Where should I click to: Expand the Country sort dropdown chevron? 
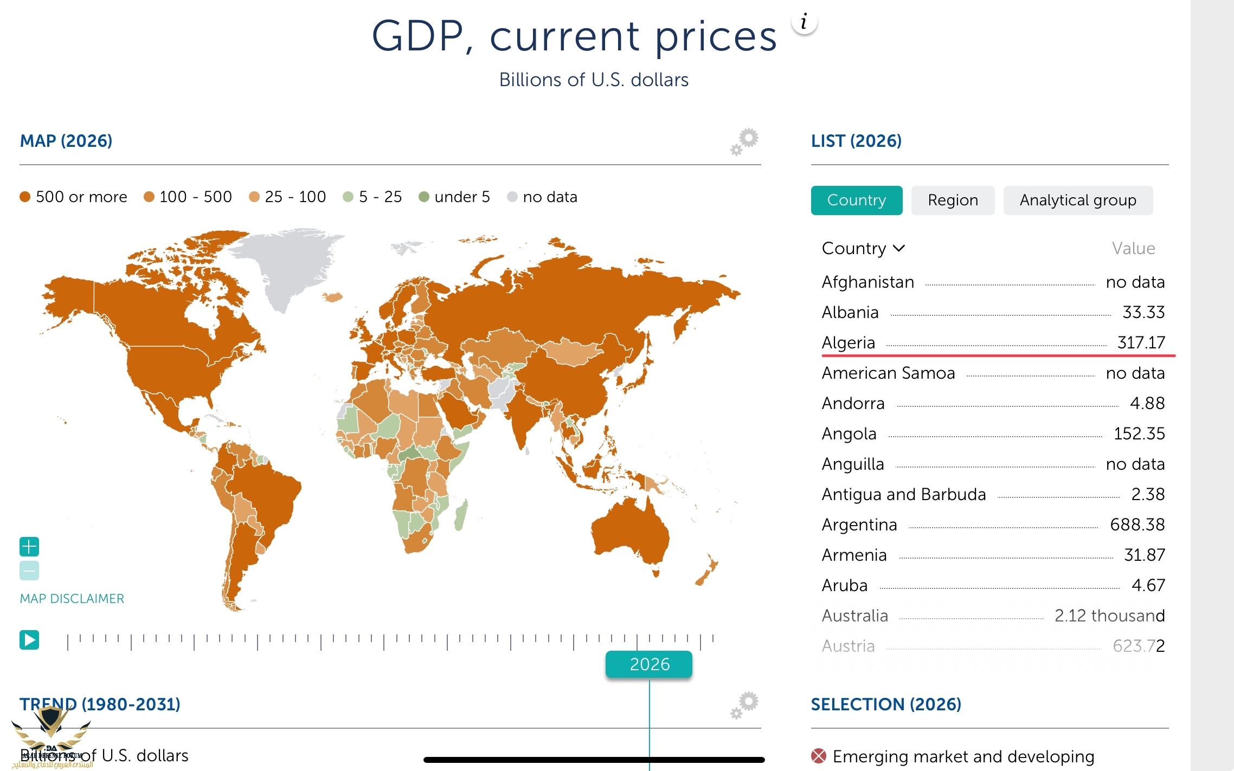pos(899,248)
